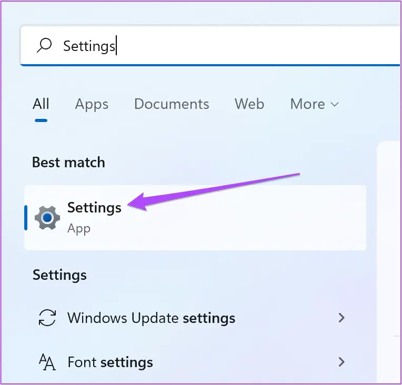Image resolution: width=402 pixels, height=385 pixels.
Task: Click inside the search text box
Action: tap(237, 46)
